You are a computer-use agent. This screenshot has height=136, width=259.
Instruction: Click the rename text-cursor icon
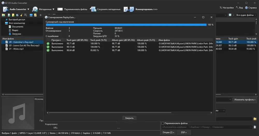(60, 9)
